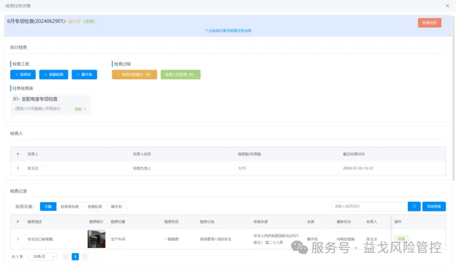456x266 pixels.
Task: Open the 检查表 inspection tool
Action: pyautogui.click(x=23, y=75)
